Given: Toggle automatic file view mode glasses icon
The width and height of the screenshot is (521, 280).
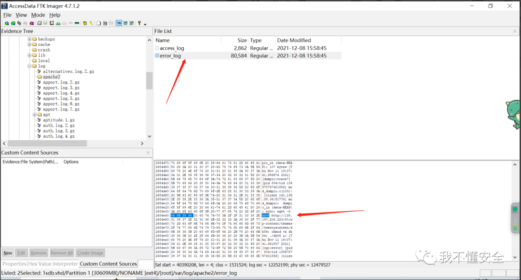Looking at the screenshot, I should 119,23.
